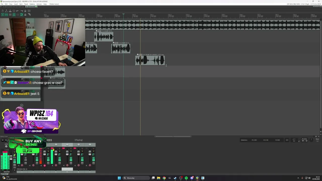Click the master volume fader
The height and width of the screenshot is (181, 322).
point(11,158)
